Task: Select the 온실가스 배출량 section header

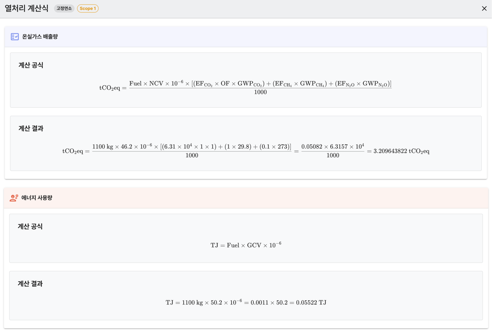Action: coord(40,37)
